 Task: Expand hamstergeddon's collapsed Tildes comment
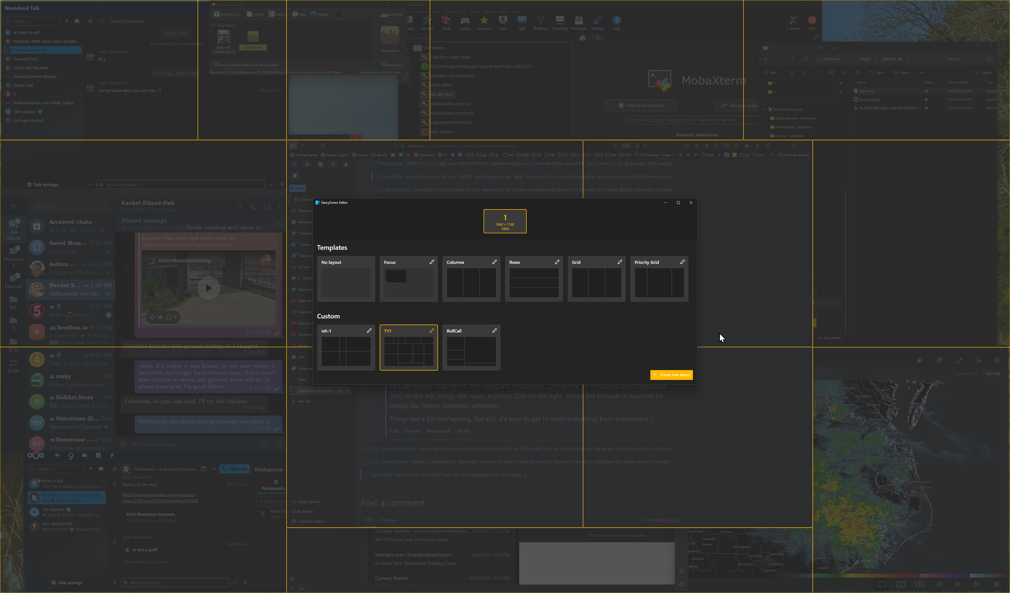pos(365,448)
